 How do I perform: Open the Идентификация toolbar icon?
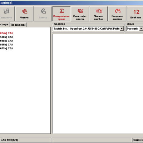(80, 11)
